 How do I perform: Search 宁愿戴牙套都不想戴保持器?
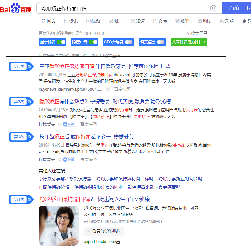65,179
